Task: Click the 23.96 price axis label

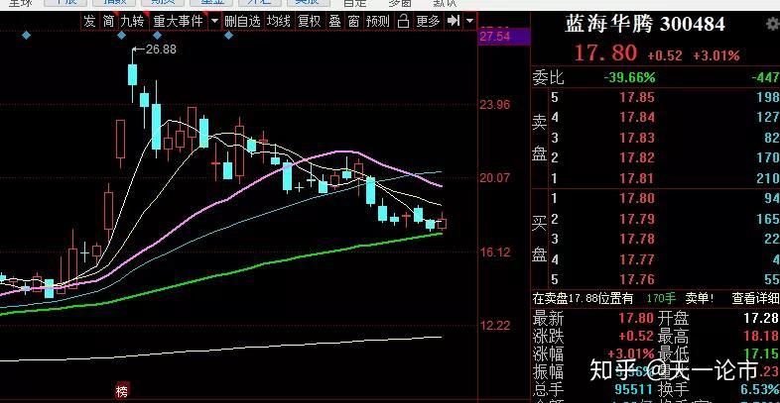Action: point(495,105)
